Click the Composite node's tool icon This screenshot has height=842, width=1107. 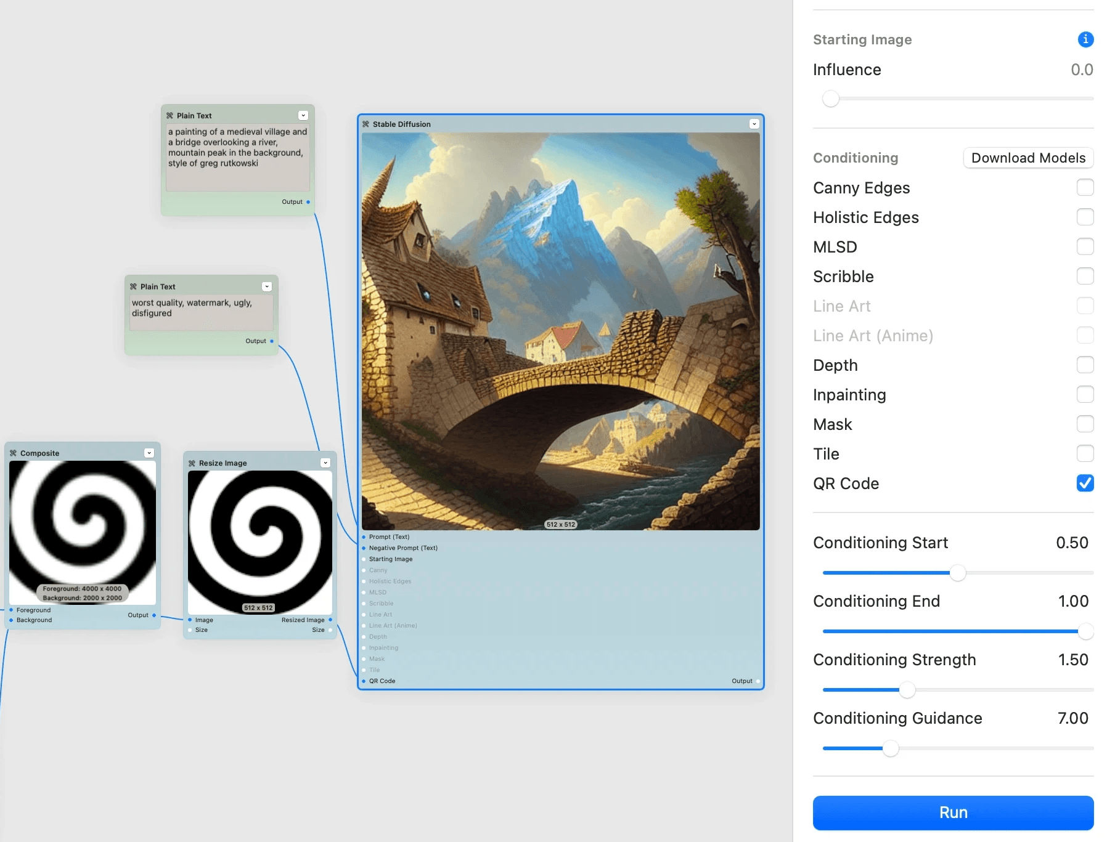[x=13, y=453]
